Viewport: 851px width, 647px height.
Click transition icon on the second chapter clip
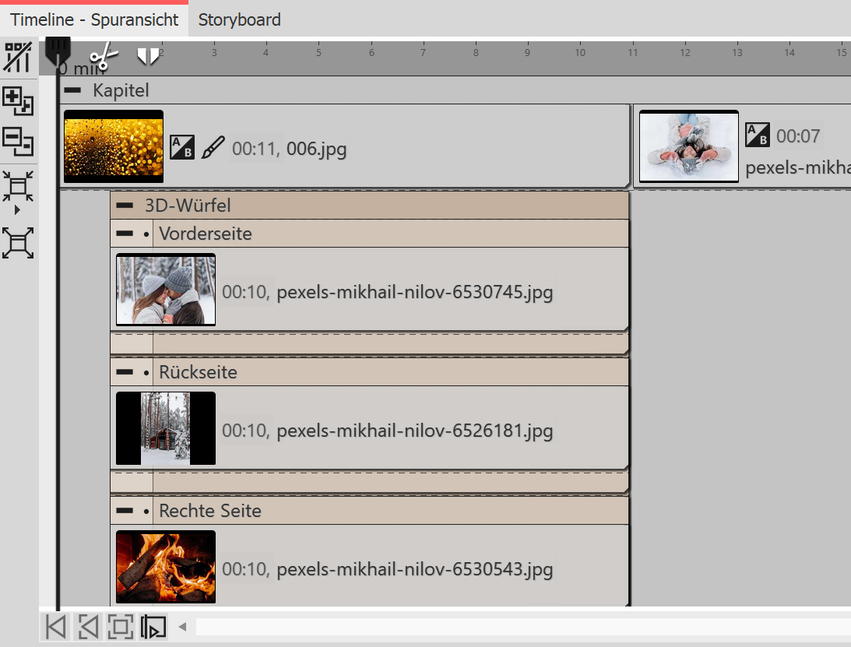pos(758,135)
